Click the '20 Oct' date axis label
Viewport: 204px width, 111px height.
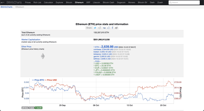pos(163,105)
